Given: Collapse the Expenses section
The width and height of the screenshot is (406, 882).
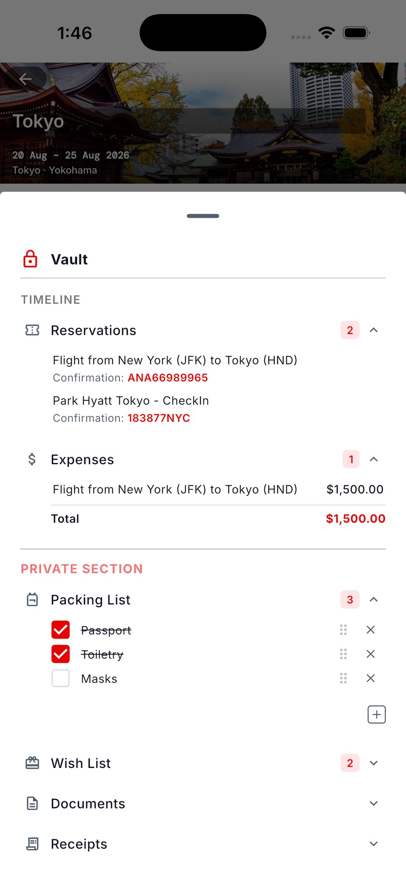Looking at the screenshot, I should click(374, 459).
